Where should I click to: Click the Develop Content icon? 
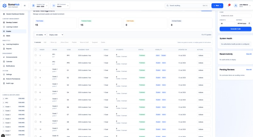[4, 22]
